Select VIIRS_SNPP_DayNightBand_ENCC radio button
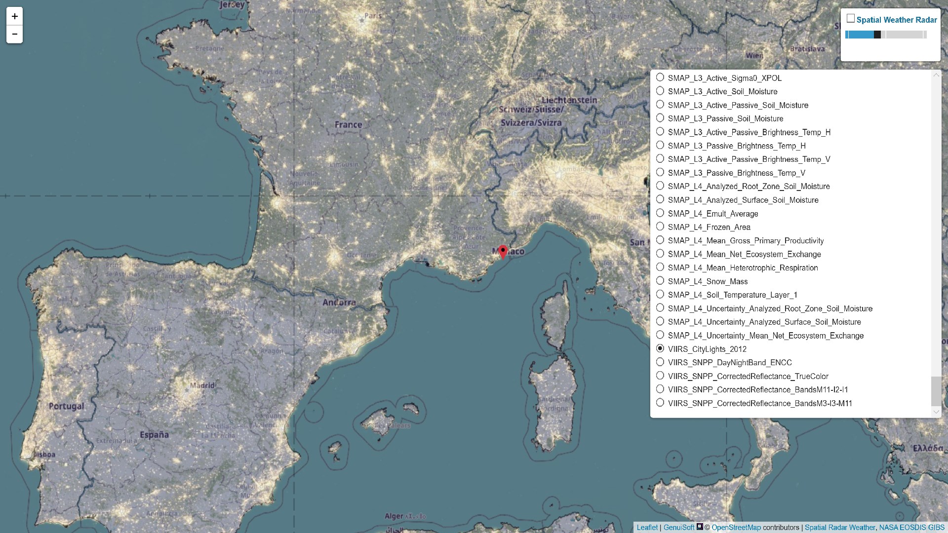Screen dimensions: 948x533 coord(660,362)
